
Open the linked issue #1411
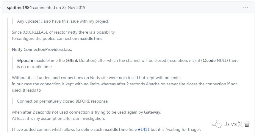point(143,130)
